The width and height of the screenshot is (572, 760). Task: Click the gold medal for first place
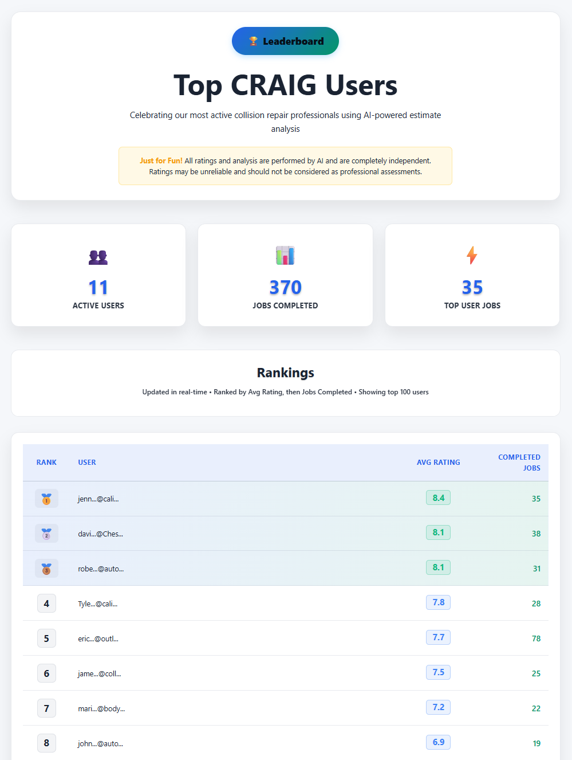(46, 498)
